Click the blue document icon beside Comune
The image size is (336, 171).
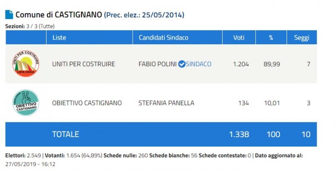(x=9, y=15)
